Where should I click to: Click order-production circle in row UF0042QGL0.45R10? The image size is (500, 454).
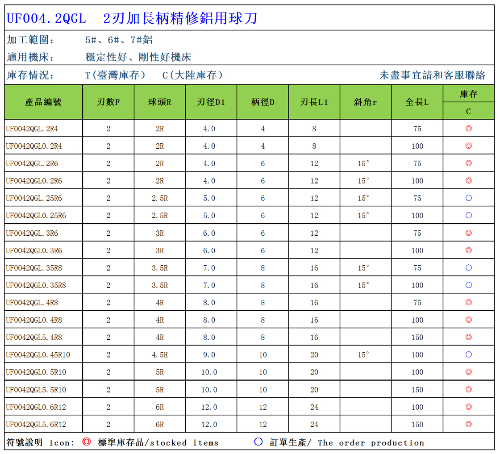468,354
